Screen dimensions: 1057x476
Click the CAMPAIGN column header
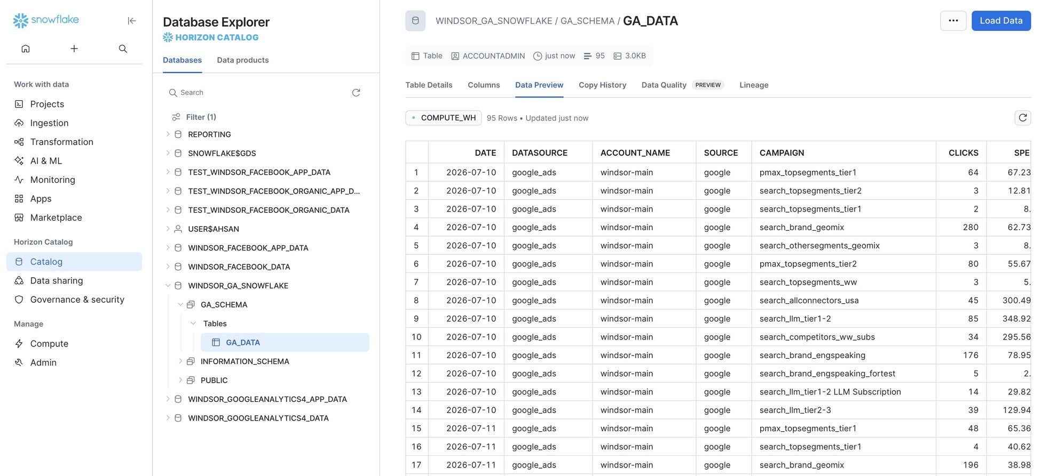(843, 153)
